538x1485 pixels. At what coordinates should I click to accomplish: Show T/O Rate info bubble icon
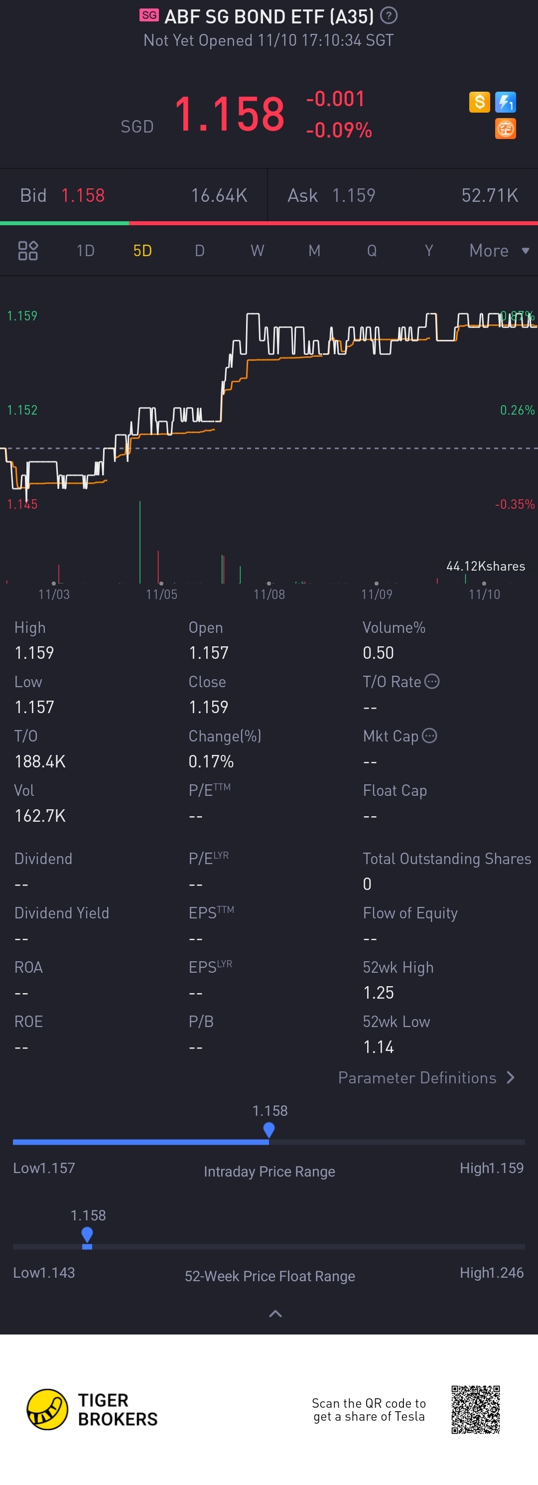click(x=432, y=681)
